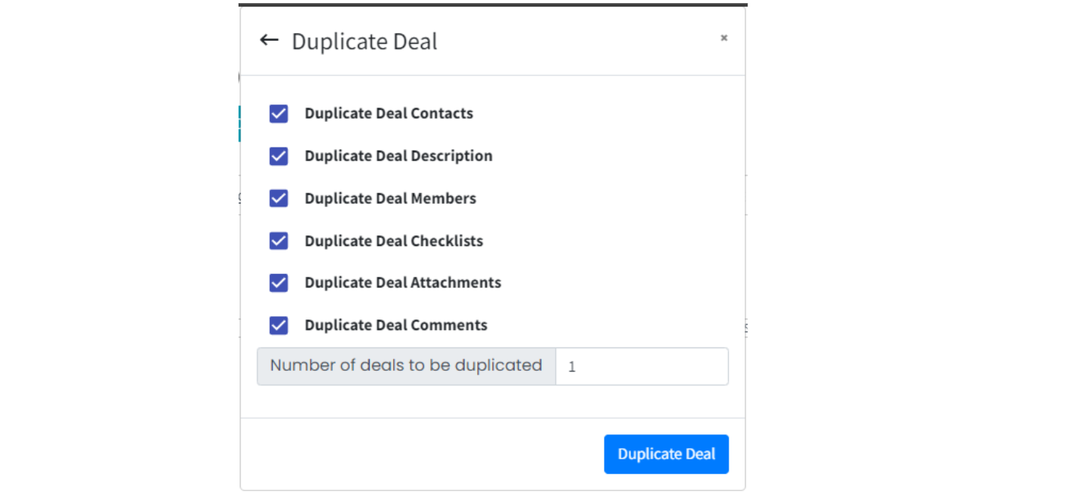Screen dimensions: 1074x495
Task: Click the "Duplicate Deal Comments" label text
Action: pos(396,325)
